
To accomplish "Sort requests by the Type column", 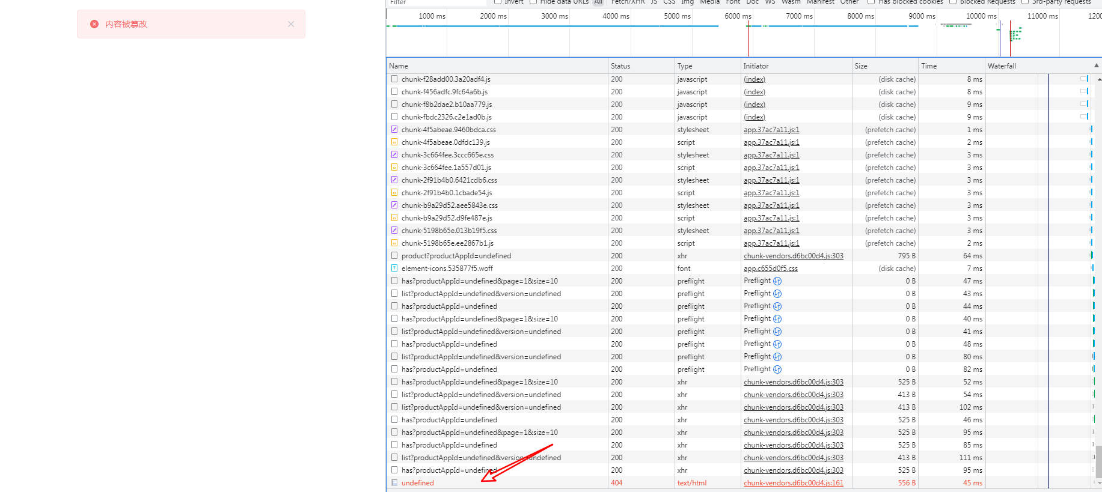I will 707,65.
